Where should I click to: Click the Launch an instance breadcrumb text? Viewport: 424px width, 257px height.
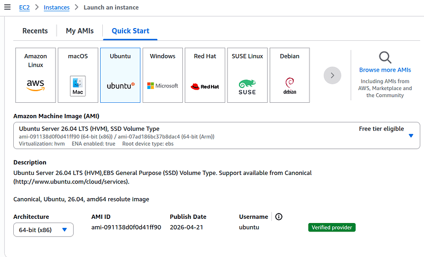tap(111, 7)
